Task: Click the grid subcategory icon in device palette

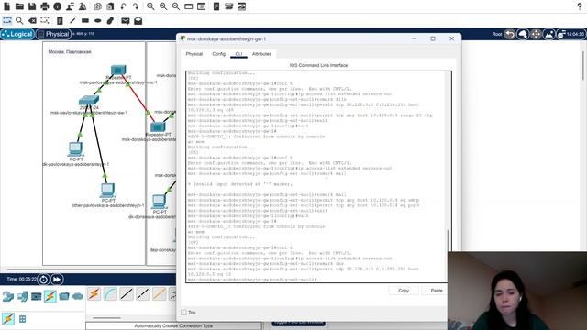Action: pos(22,319)
